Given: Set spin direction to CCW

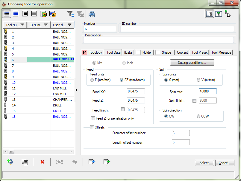Looking at the screenshot, I should (x=198, y=116).
